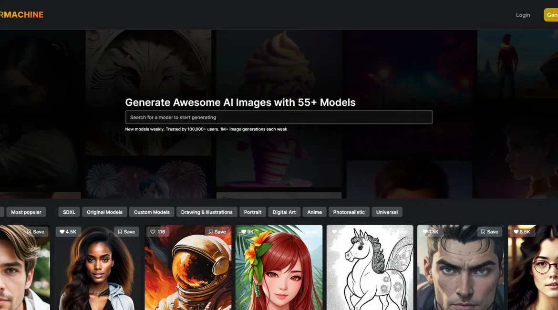Viewport: 558px width, 310px height.
Task: Save the young man portrait on left
Action: [x=36, y=232]
